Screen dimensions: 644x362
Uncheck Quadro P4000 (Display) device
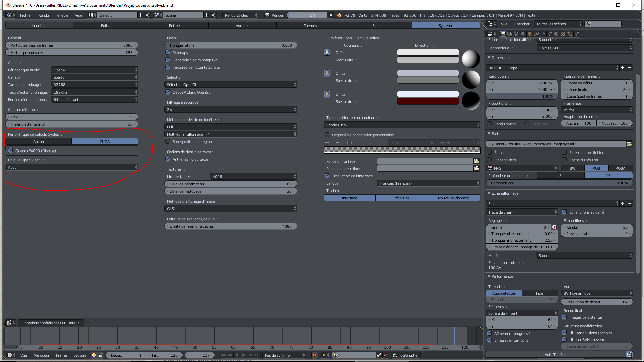[x=11, y=150]
